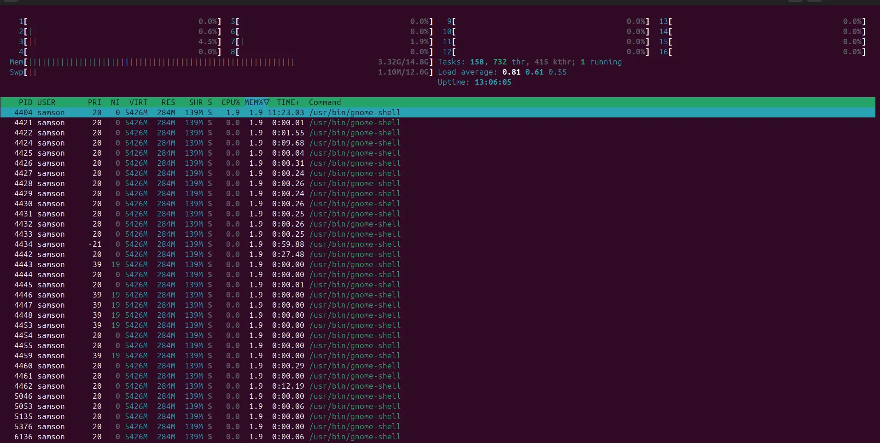Select process row with PID 6136
Image resolution: width=880 pixels, height=443 pixels.
[x=207, y=437]
